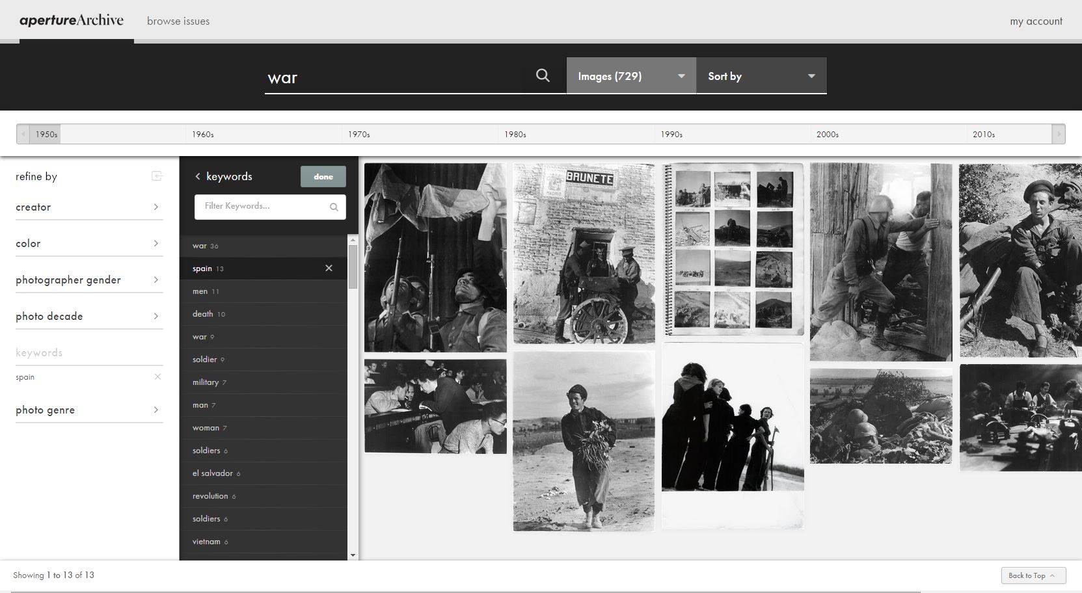
Task: Expand the photo decade filter
Action: (88, 317)
